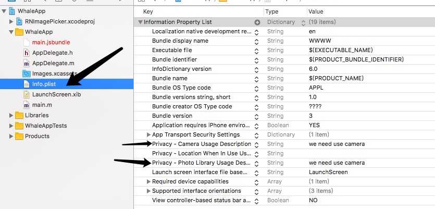Click the WhaleApp project icon
The image size is (435, 209).
(11, 11)
